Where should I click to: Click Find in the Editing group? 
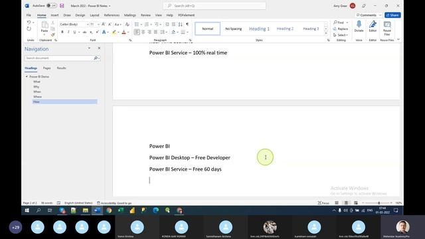(x=339, y=23)
